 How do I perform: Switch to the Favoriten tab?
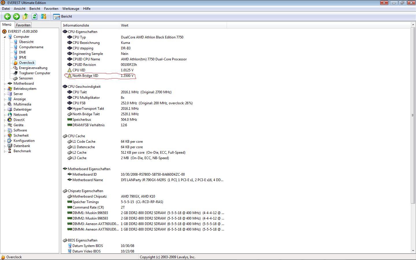tap(23, 25)
